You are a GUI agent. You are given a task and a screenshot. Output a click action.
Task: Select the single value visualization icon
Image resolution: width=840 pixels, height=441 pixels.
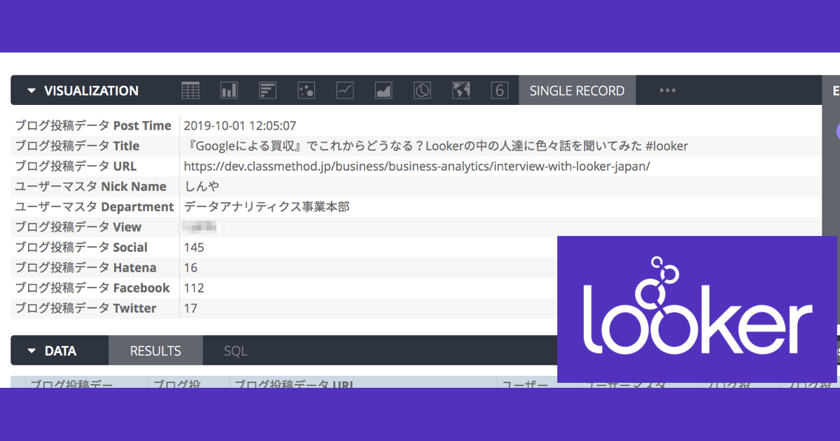499,90
